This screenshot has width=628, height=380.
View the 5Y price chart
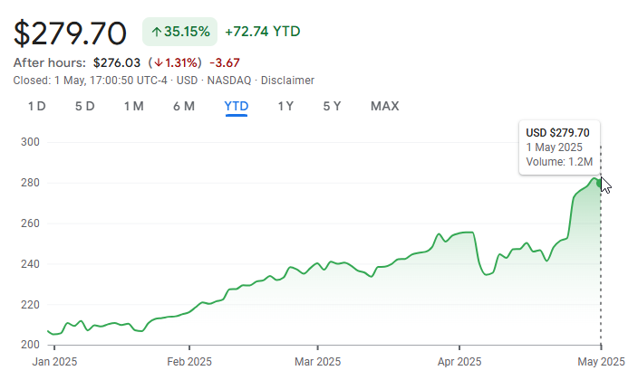coord(332,107)
